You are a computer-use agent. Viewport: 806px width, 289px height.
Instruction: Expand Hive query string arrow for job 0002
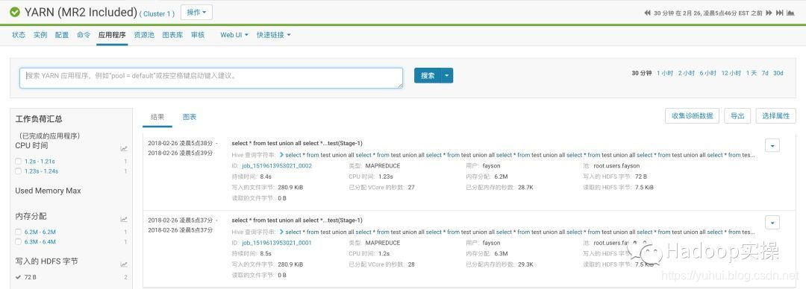[x=281, y=154]
